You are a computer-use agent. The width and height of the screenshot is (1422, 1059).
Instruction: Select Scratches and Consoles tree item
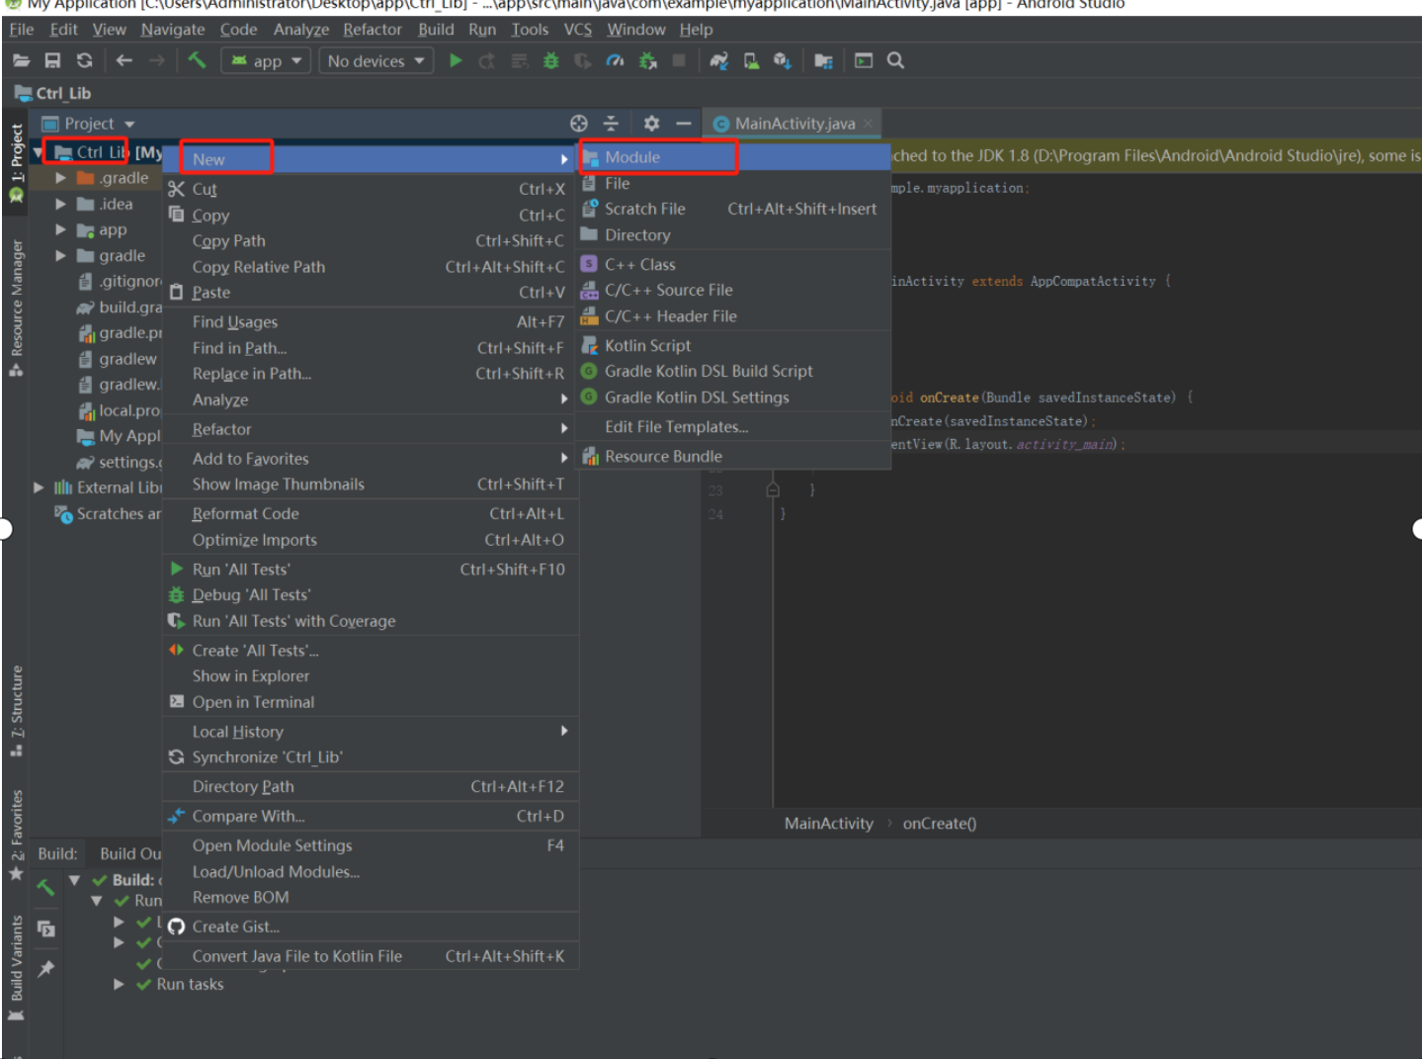click(x=108, y=513)
